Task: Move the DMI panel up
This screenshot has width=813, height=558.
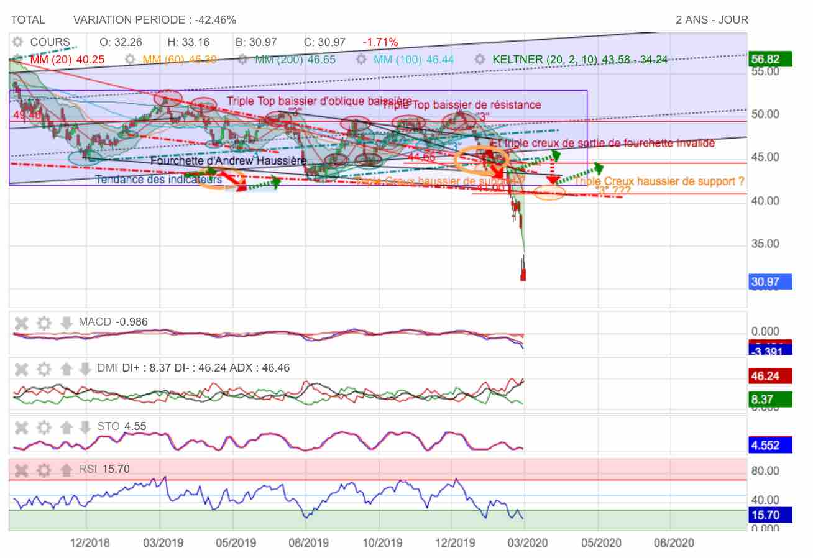Action: [x=66, y=368]
